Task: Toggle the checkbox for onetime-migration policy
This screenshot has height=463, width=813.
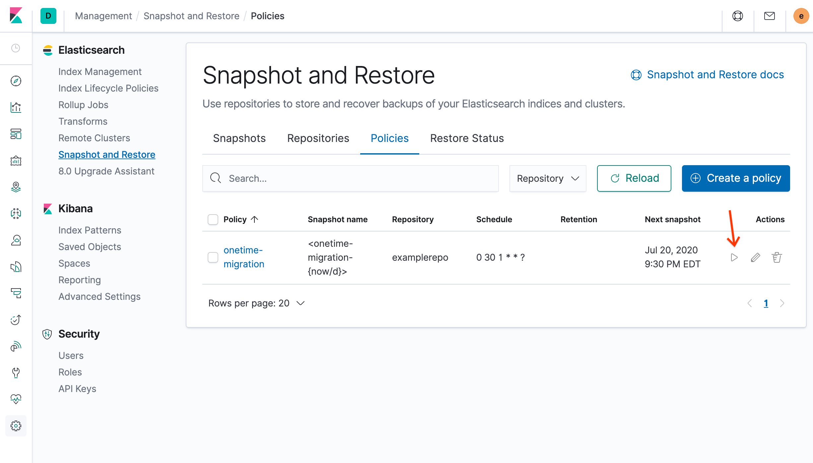Action: pos(212,256)
